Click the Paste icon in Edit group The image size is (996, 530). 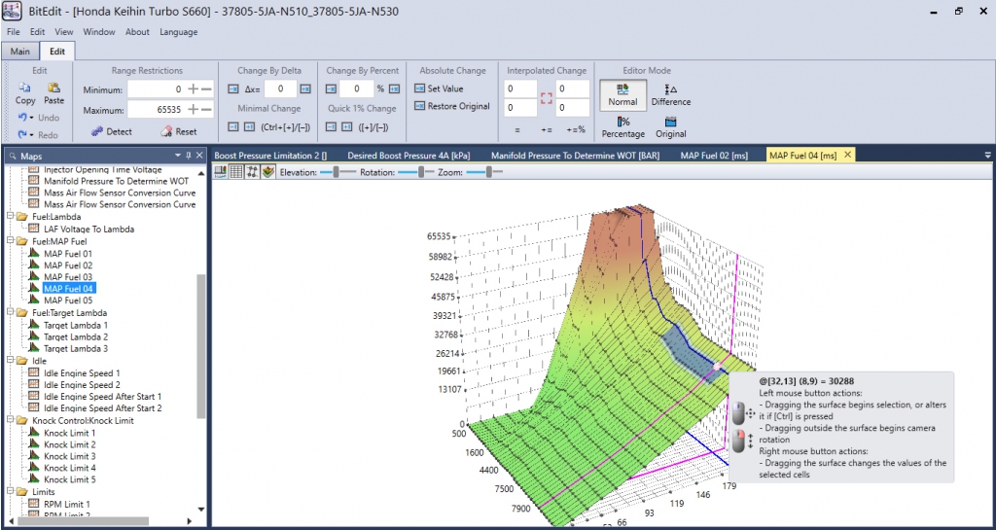(x=54, y=88)
